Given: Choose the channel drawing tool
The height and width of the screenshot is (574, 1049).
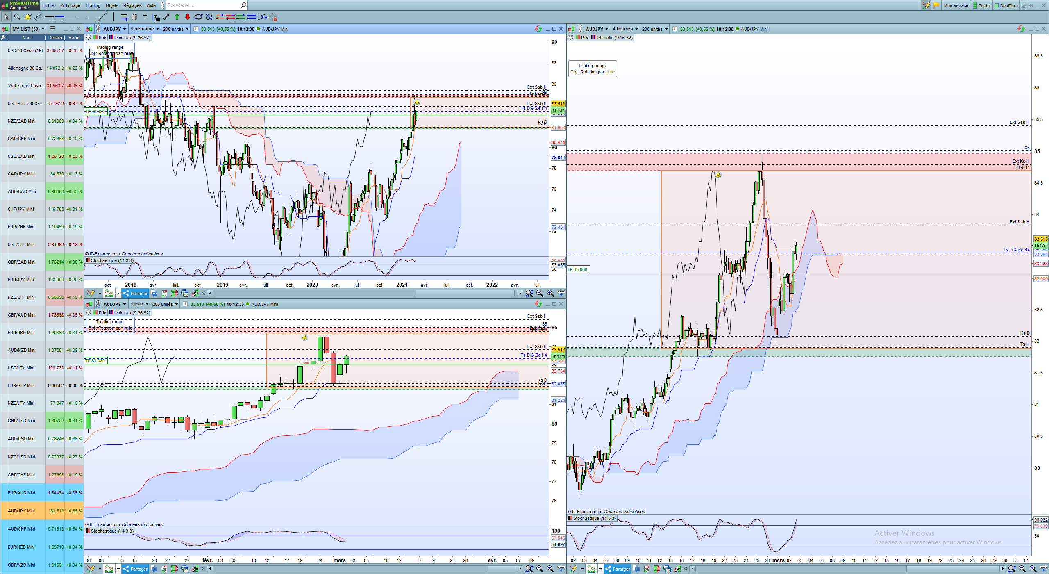Looking at the screenshot, I should pos(262,17).
